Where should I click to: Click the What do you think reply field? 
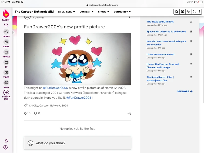(x=78, y=143)
